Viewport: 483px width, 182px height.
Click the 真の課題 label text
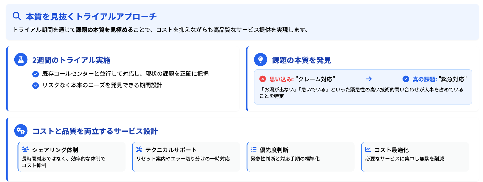tap(424, 79)
